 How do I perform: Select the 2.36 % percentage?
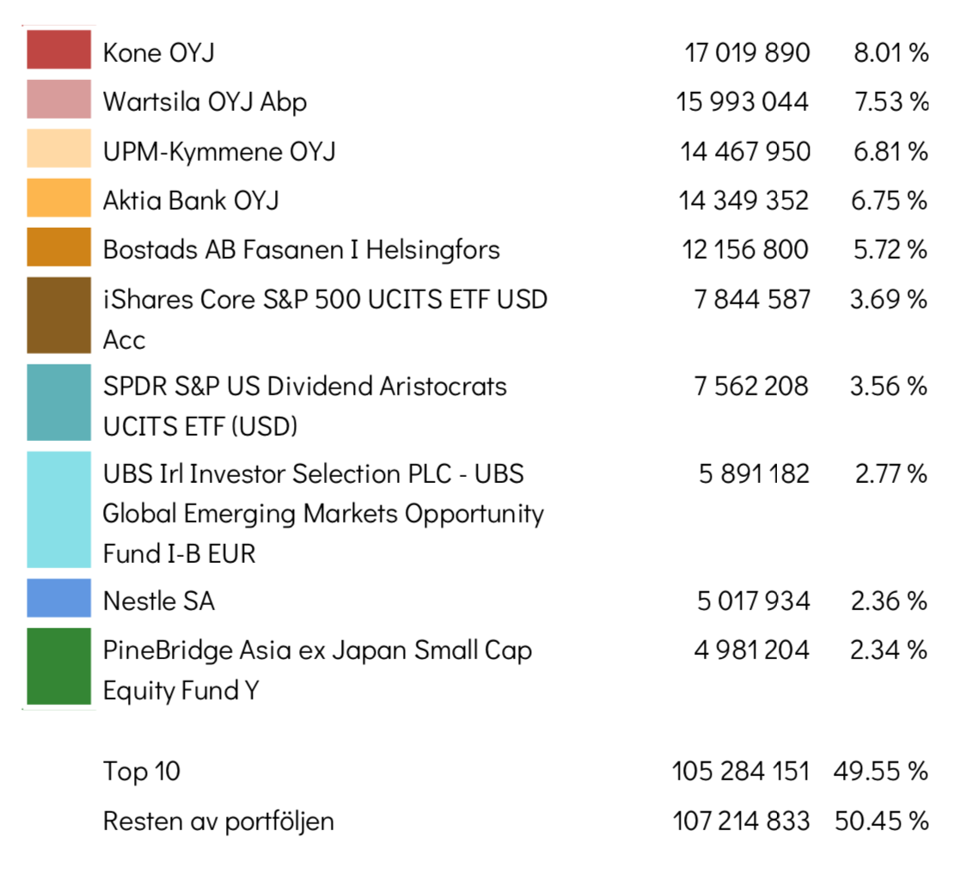889,602
